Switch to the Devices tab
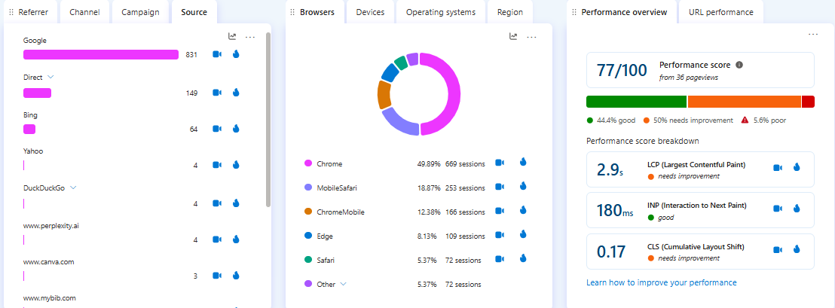The image size is (835, 308). pyautogui.click(x=370, y=12)
